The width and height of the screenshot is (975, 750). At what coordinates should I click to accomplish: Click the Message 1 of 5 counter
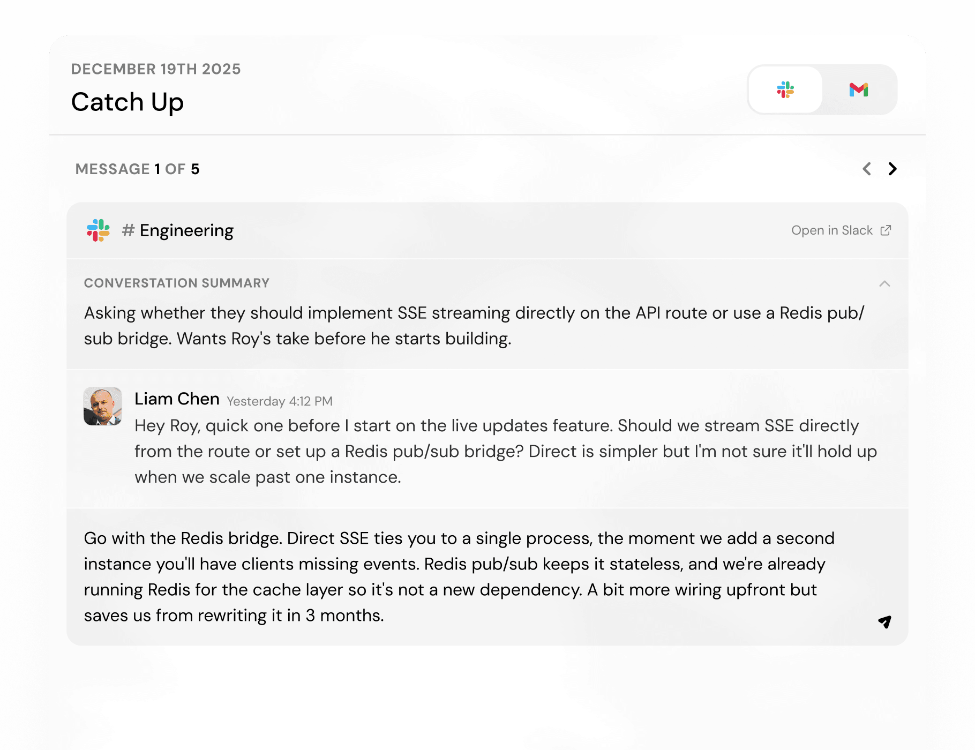point(137,169)
